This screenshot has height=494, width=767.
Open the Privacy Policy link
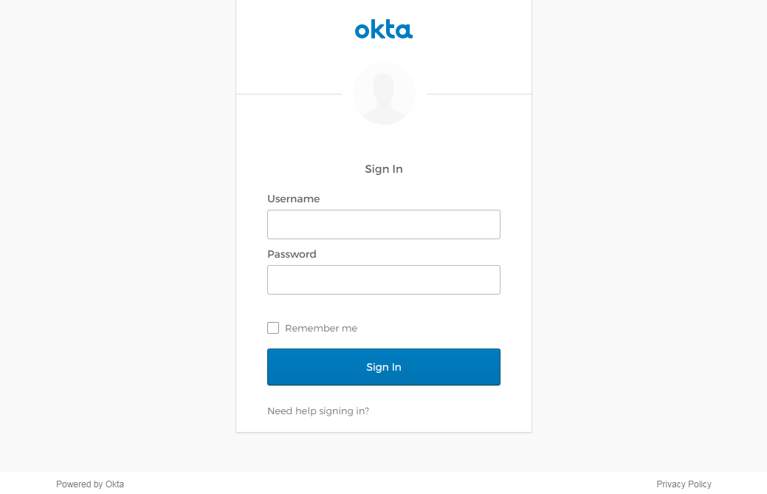[684, 484]
